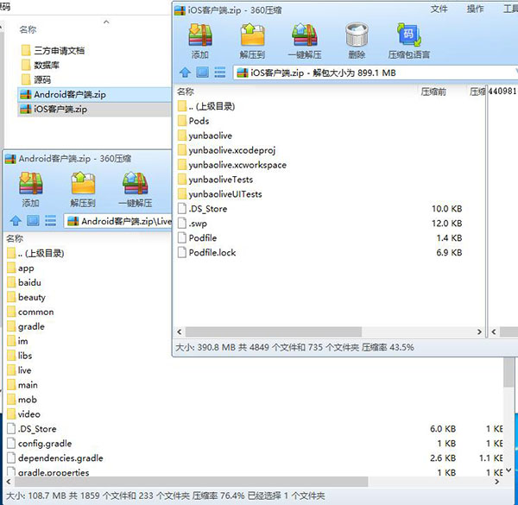Select Android客户端.zip in the explorer list
518x505 pixels.
(94, 95)
